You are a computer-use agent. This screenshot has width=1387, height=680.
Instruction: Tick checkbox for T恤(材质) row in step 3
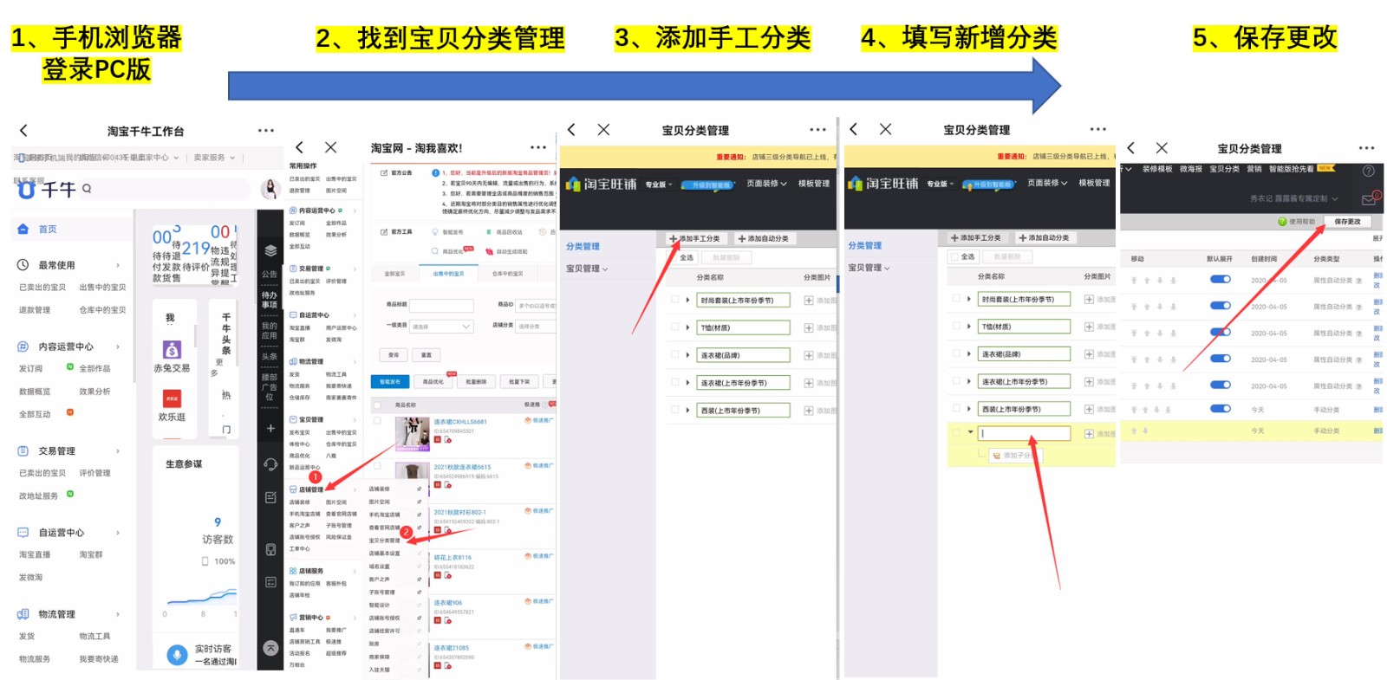(674, 327)
